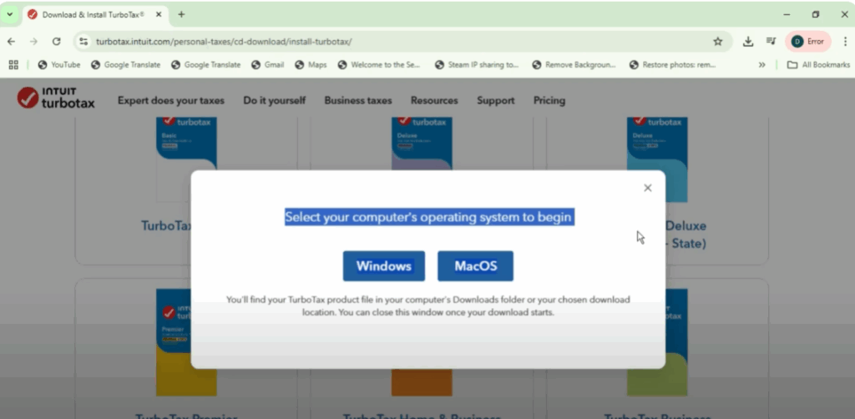Open a new tab with the plus button
Screen dimensions: 855x419
click(181, 15)
